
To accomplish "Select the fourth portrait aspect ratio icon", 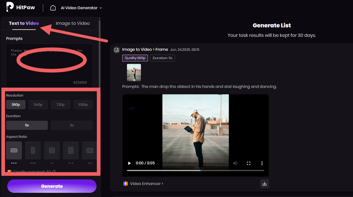I will tap(71, 151).
